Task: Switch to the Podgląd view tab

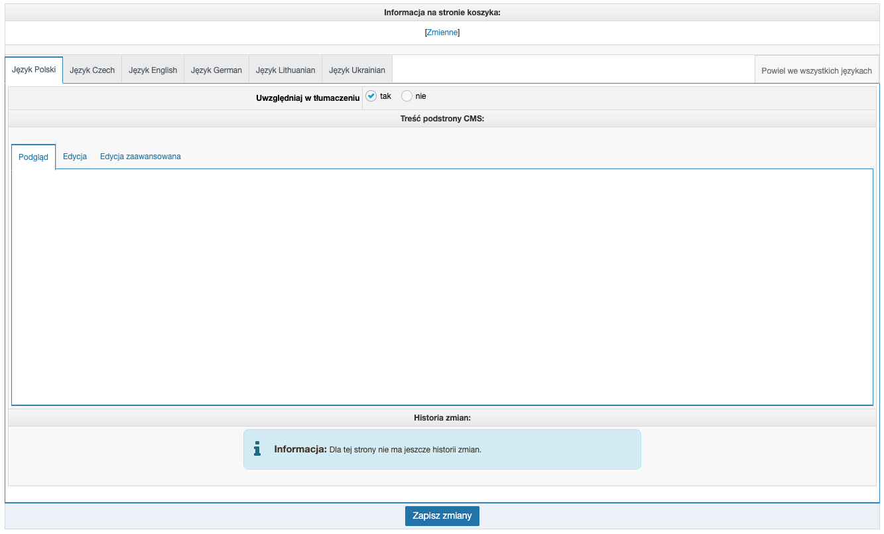Action: coord(33,157)
